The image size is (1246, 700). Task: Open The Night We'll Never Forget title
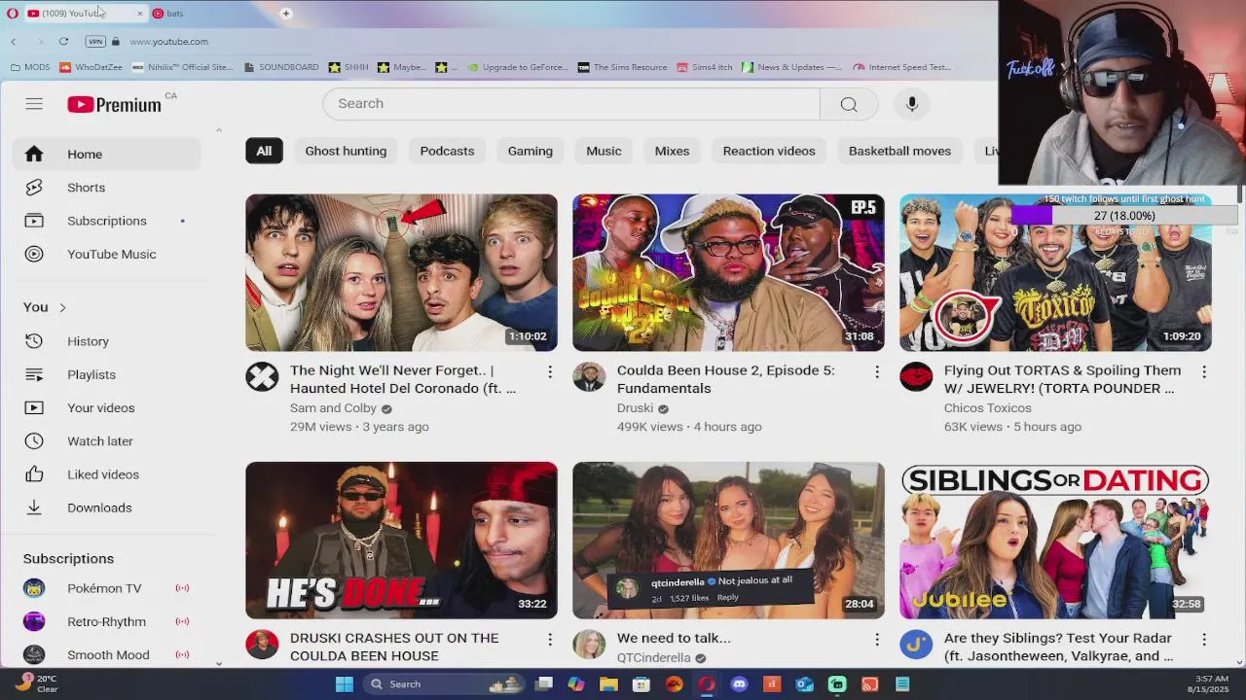[403, 379]
